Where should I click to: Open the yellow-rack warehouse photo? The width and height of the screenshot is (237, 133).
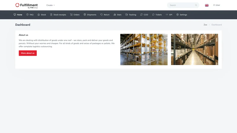click(x=144, y=49)
